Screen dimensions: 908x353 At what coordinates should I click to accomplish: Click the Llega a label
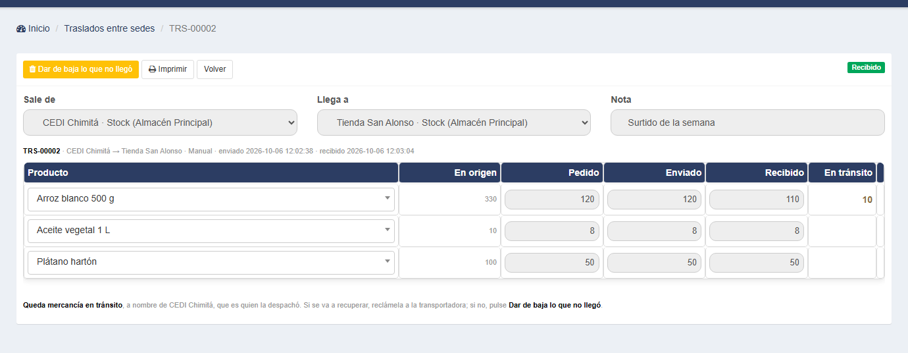coord(333,99)
